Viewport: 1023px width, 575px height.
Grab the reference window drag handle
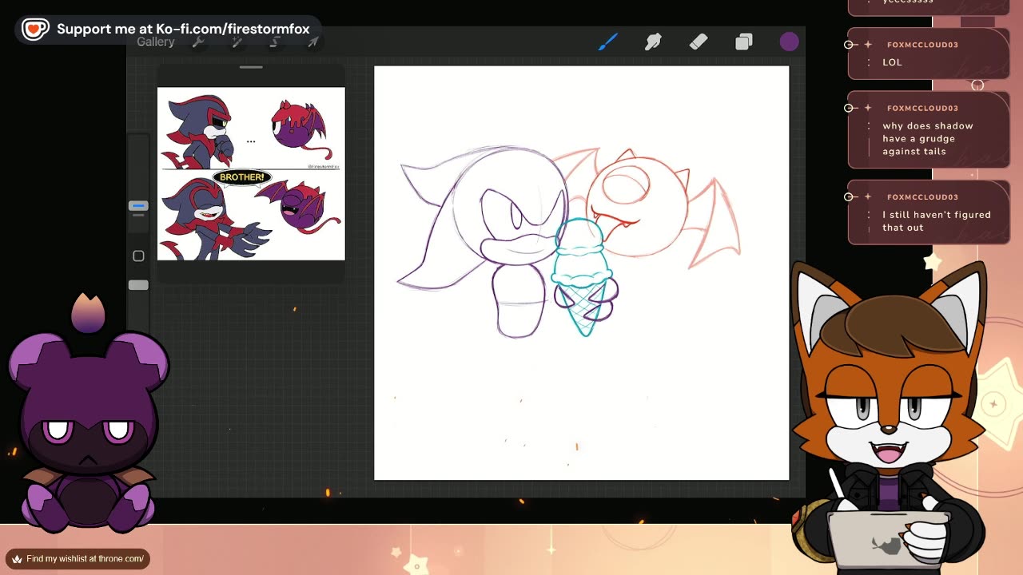pyautogui.click(x=251, y=67)
